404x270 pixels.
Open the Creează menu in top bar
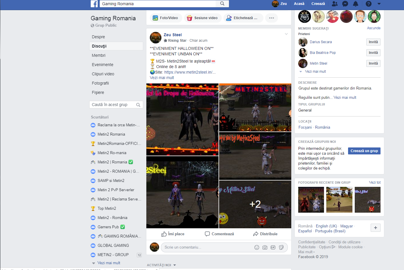tap(318, 4)
